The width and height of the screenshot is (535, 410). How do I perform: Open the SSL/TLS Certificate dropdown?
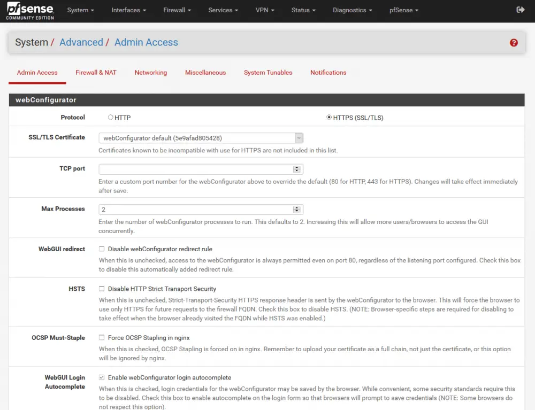(x=299, y=137)
